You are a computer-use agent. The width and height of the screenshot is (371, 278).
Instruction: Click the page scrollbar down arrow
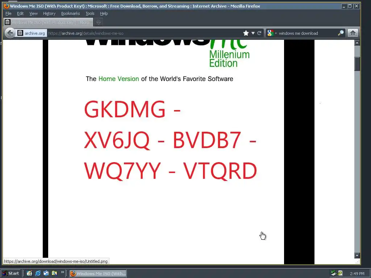(357, 255)
